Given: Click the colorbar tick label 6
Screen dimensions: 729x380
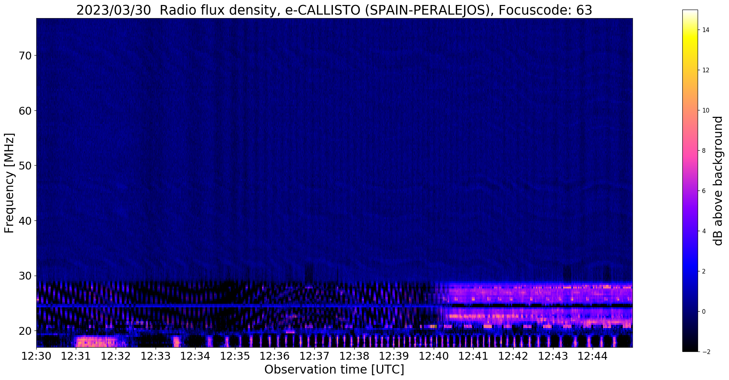Looking at the screenshot, I should pyautogui.click(x=703, y=191).
